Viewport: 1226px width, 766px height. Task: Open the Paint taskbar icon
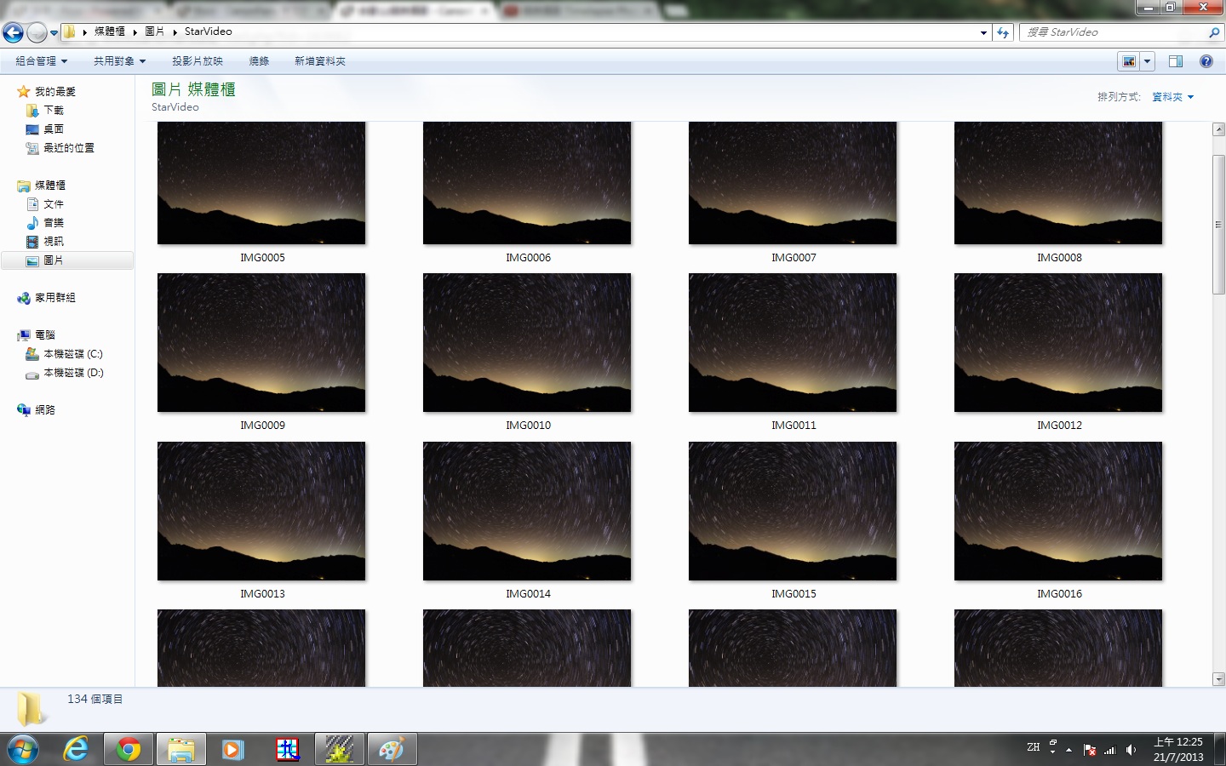point(392,749)
